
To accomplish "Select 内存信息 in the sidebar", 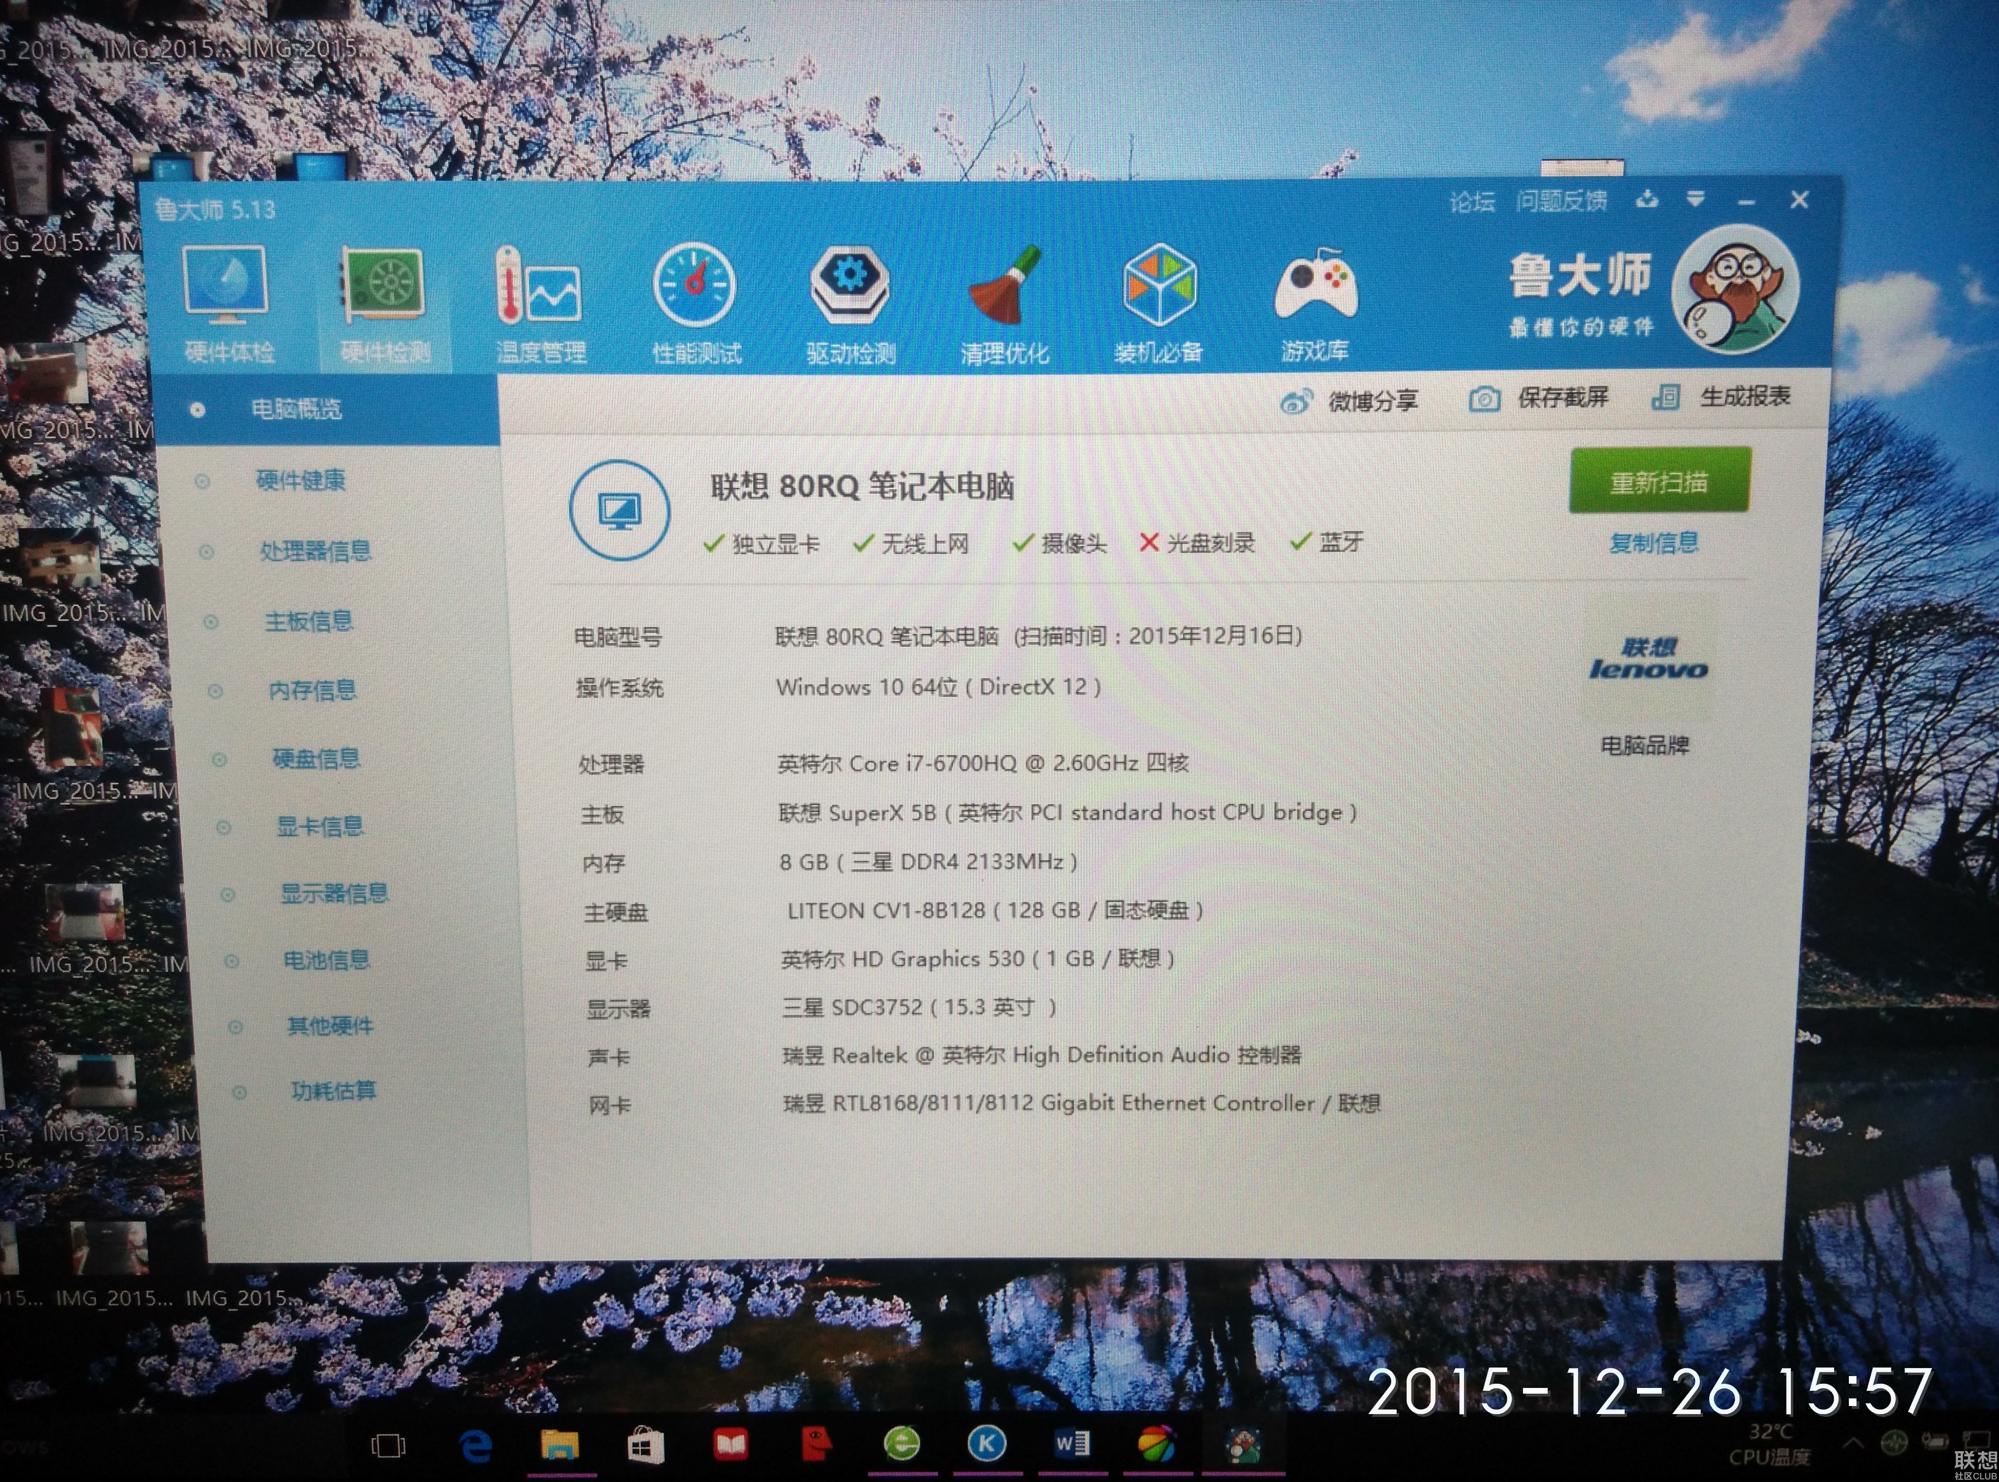I will click(313, 690).
